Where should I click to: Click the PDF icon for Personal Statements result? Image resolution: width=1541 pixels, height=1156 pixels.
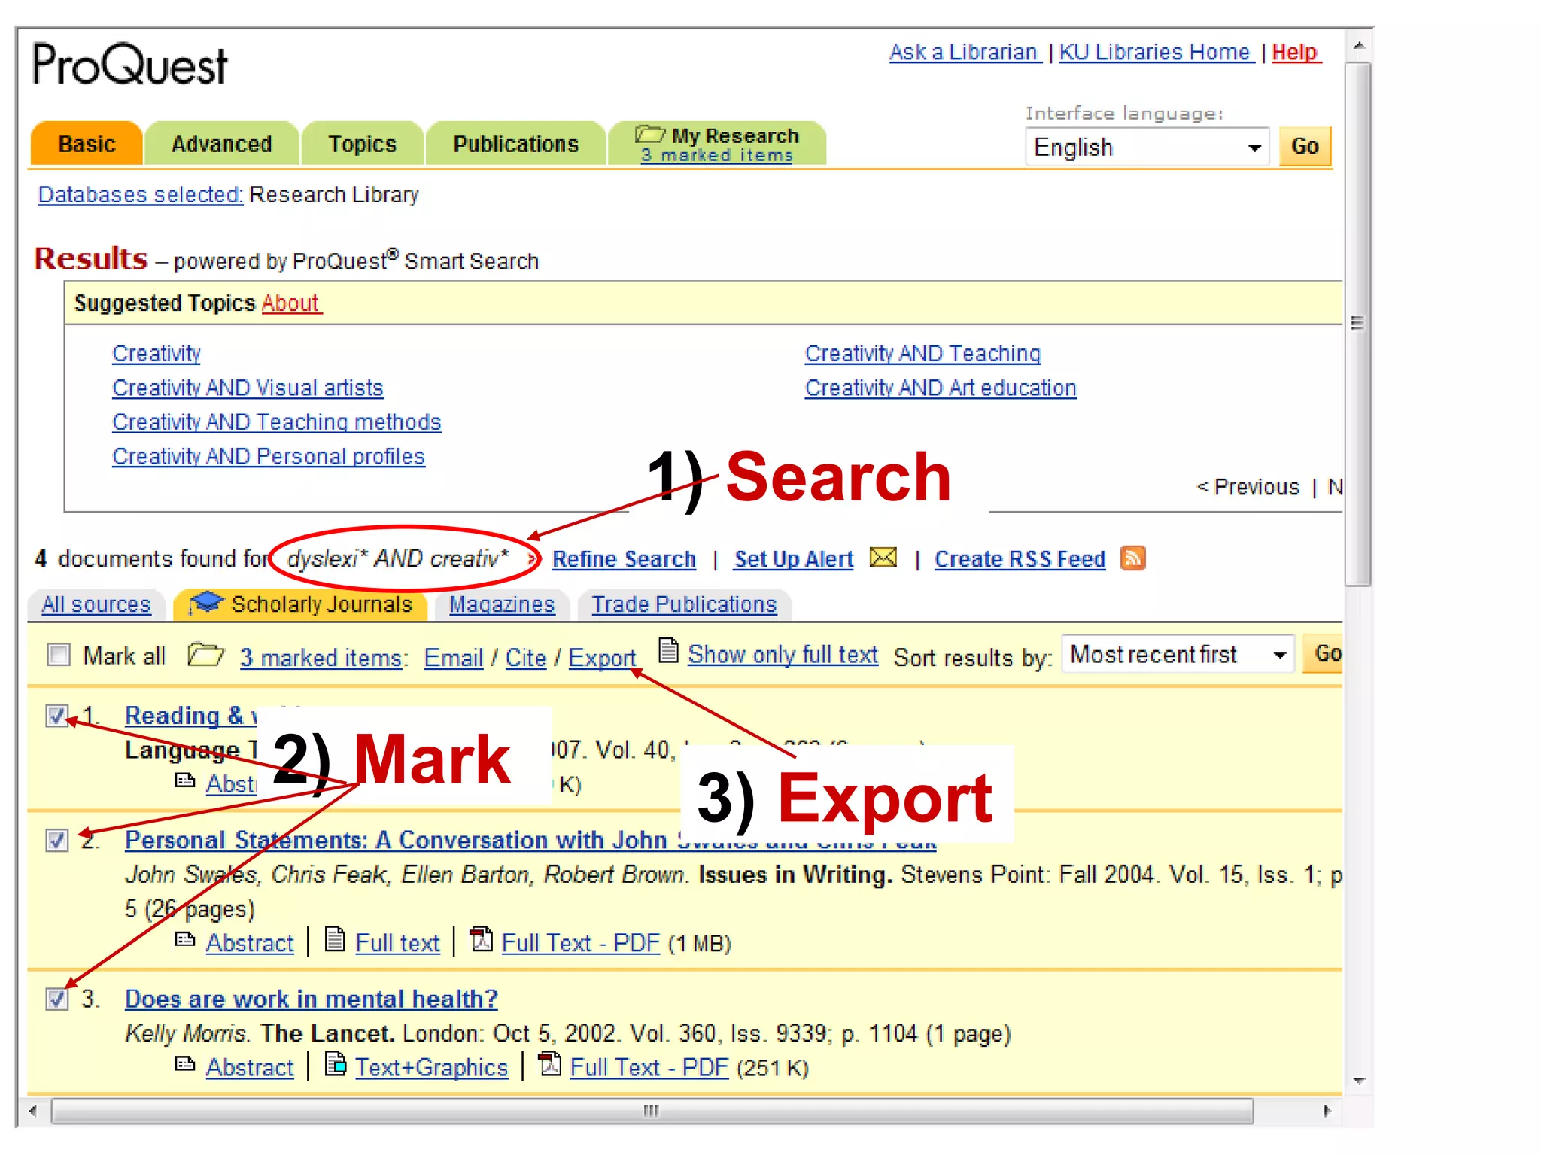click(481, 939)
